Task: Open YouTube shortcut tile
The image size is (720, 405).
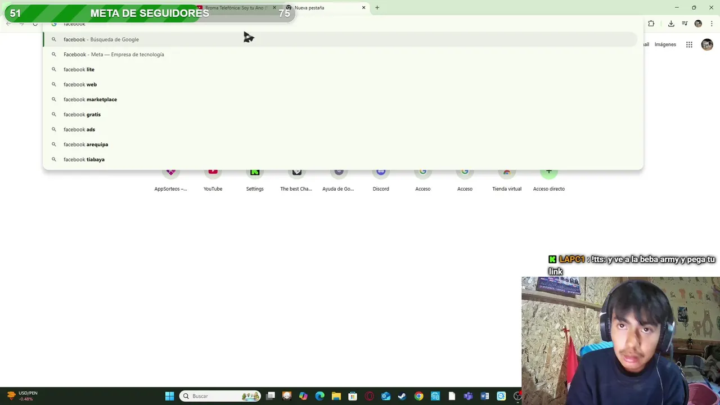Action: pyautogui.click(x=213, y=180)
